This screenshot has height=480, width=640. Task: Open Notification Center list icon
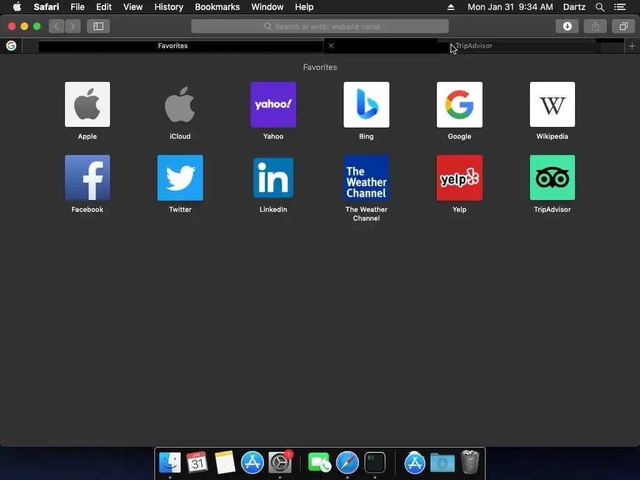tap(620, 7)
